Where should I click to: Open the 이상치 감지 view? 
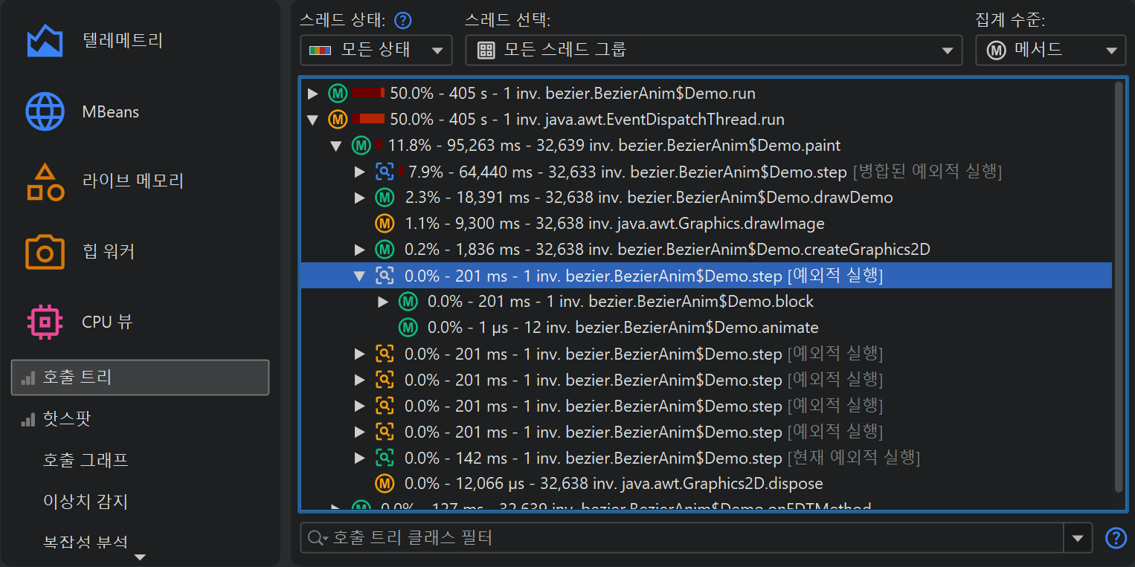point(86,502)
